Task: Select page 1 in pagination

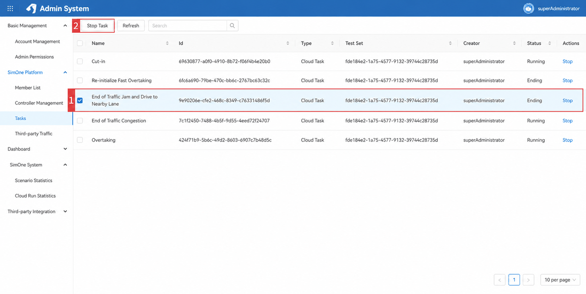Action: point(514,280)
